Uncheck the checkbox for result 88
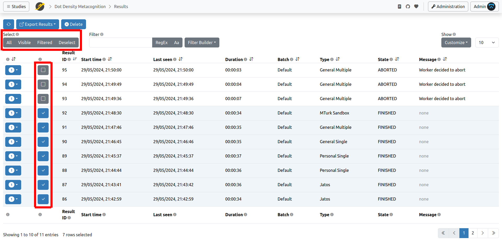502x242 pixels. click(x=43, y=170)
